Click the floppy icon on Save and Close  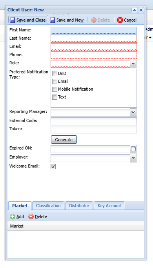pos(13,20)
